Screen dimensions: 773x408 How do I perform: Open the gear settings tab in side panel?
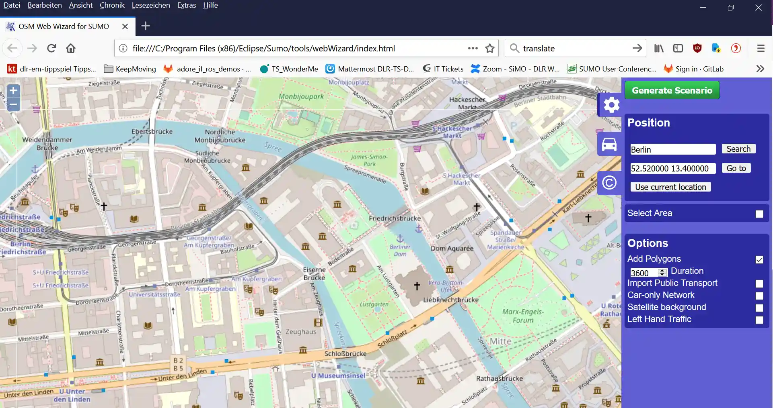[611, 105]
